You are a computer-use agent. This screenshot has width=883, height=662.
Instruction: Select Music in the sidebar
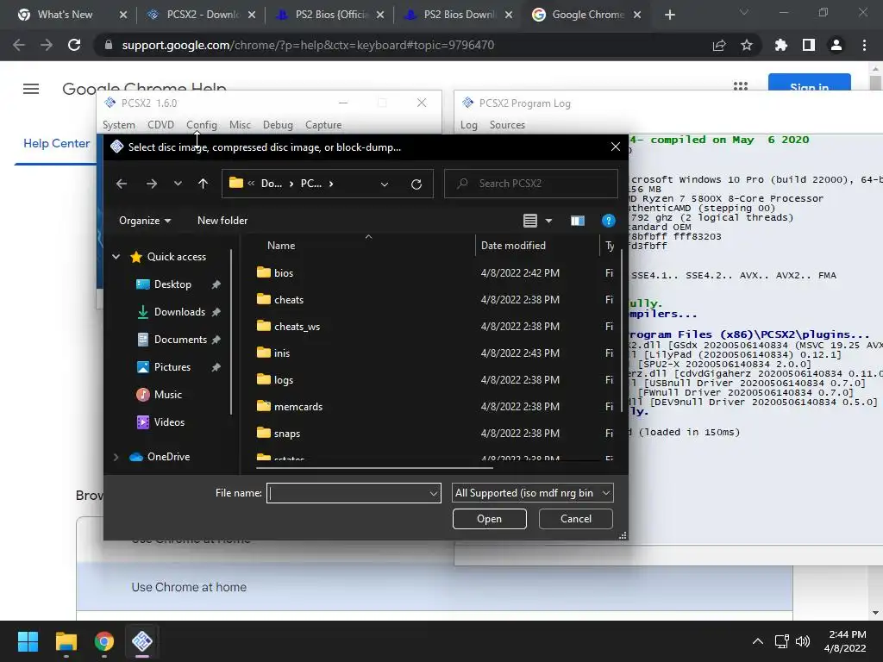(x=168, y=395)
